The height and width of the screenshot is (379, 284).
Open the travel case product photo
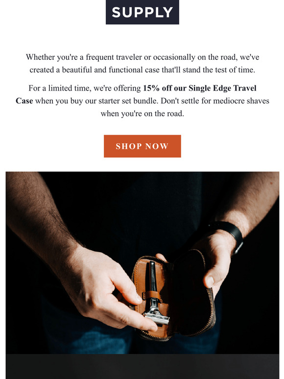pos(142,263)
